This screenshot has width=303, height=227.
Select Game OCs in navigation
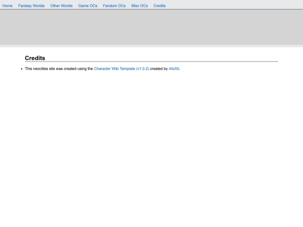click(x=88, y=6)
